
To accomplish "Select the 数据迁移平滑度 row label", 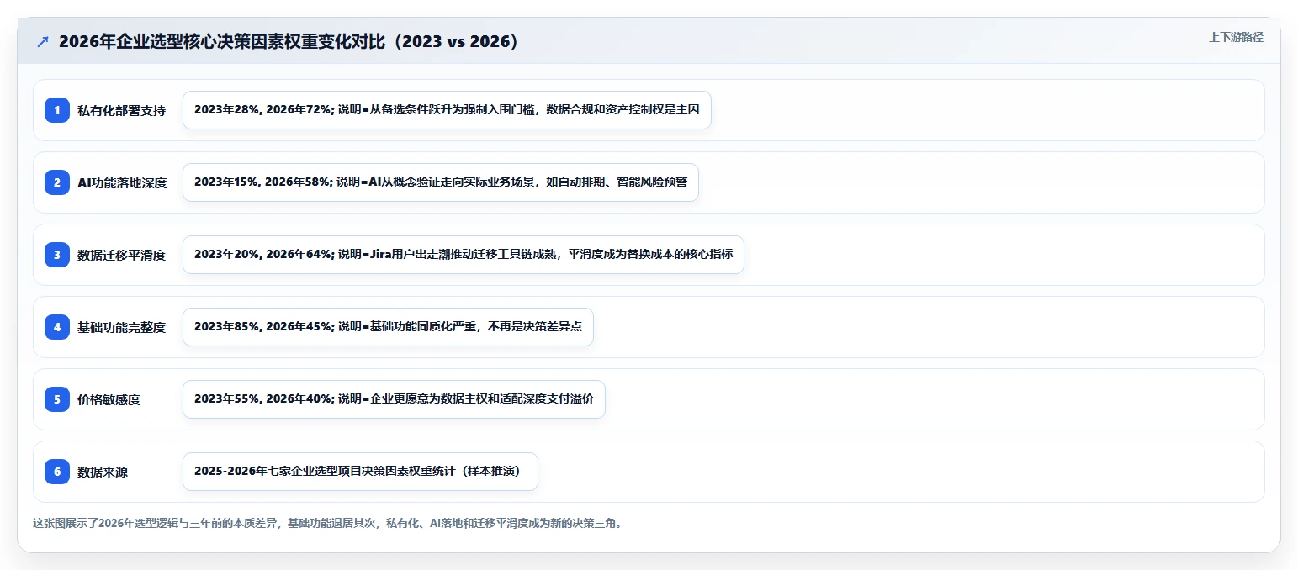I will point(121,255).
